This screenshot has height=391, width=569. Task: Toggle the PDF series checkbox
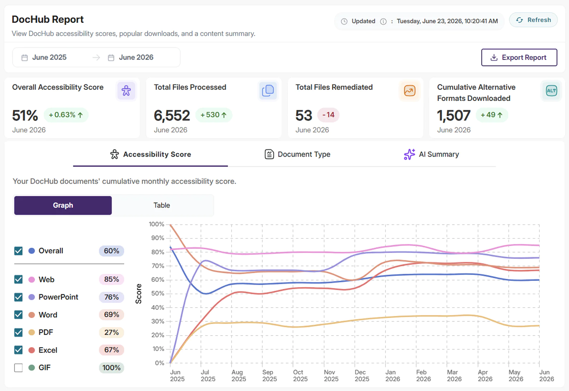[x=18, y=332]
